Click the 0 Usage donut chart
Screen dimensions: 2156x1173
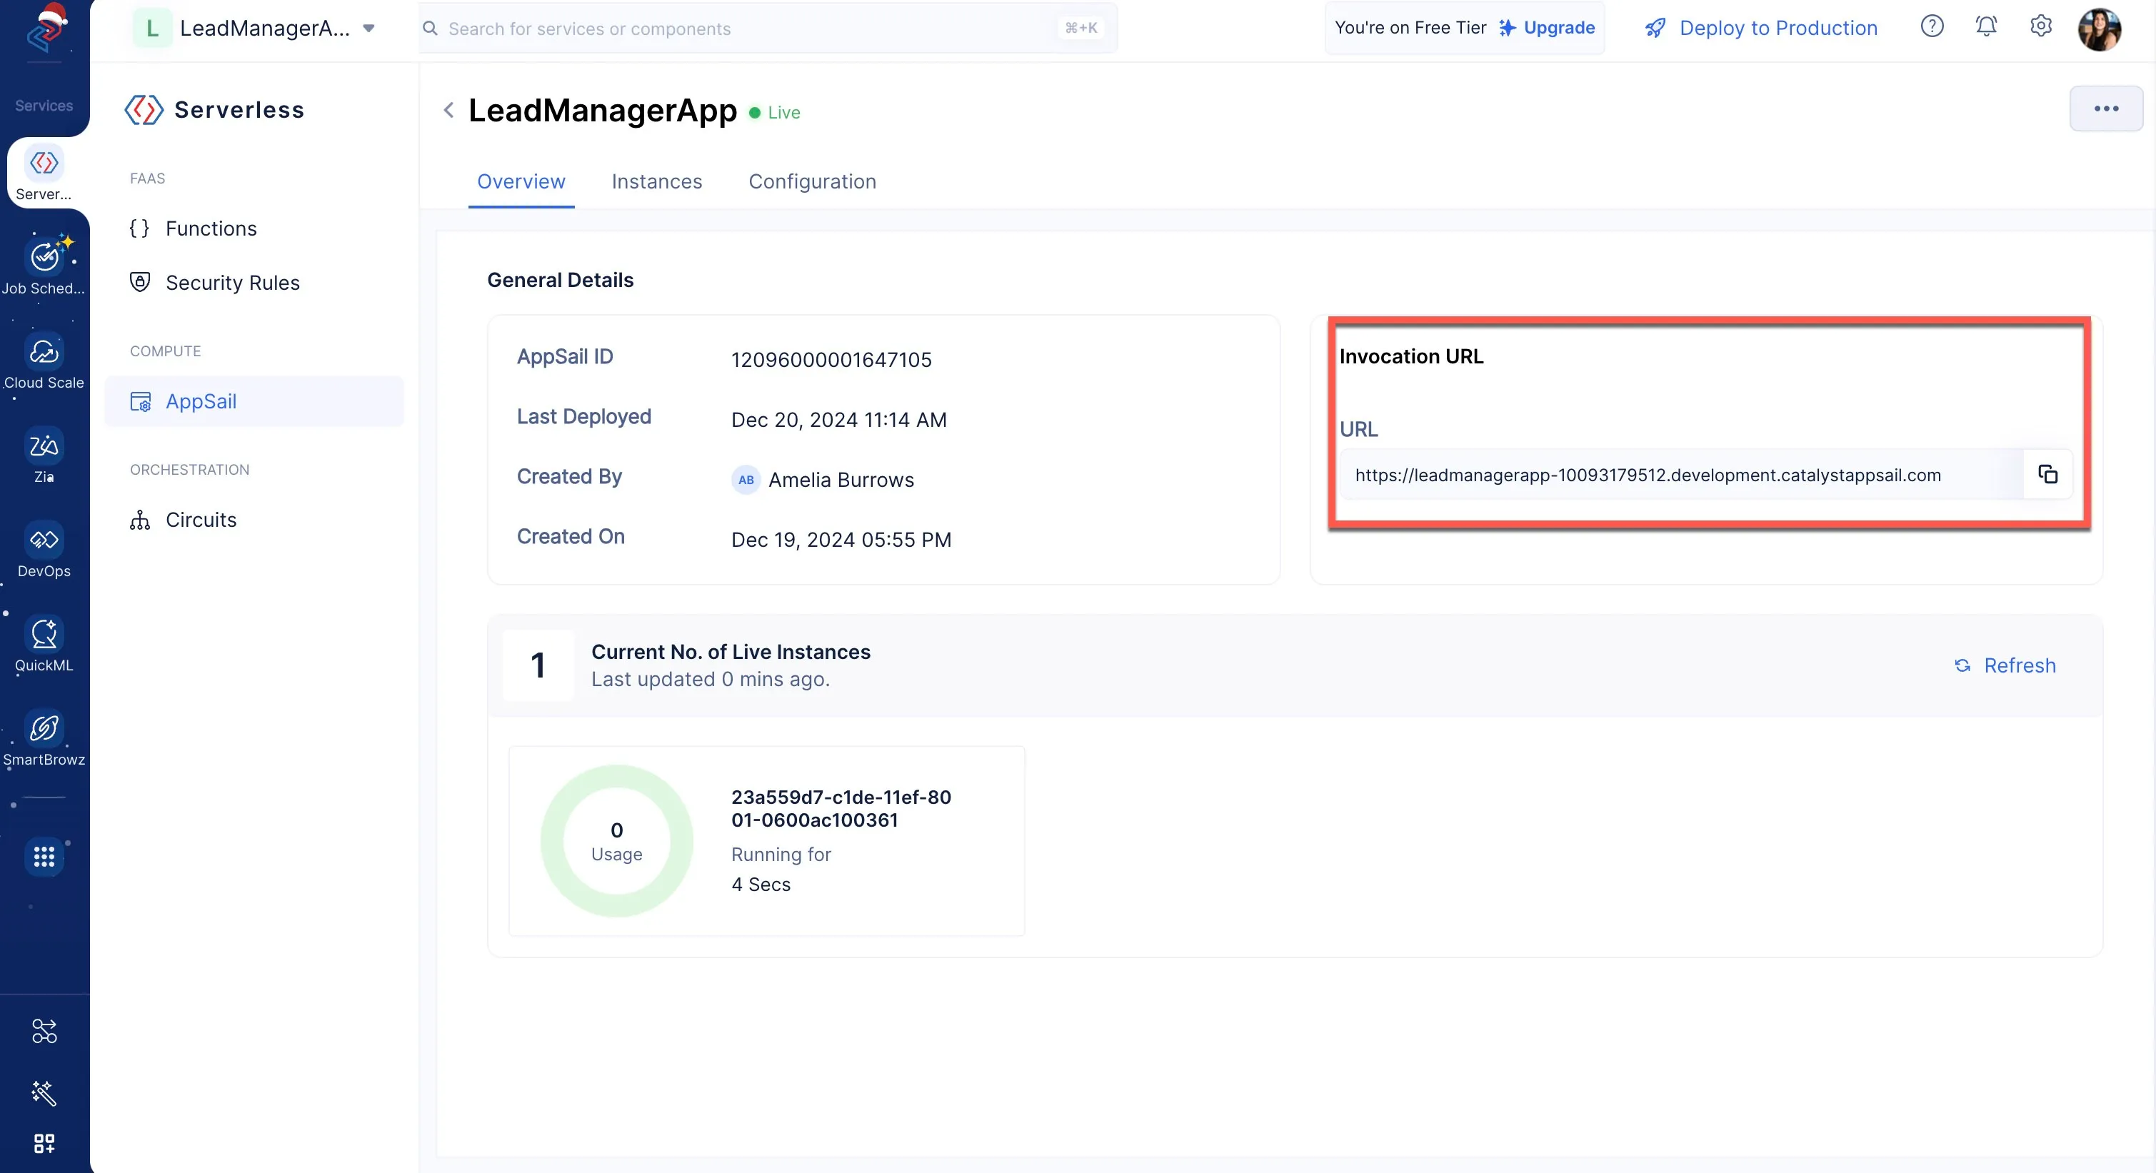click(x=617, y=841)
